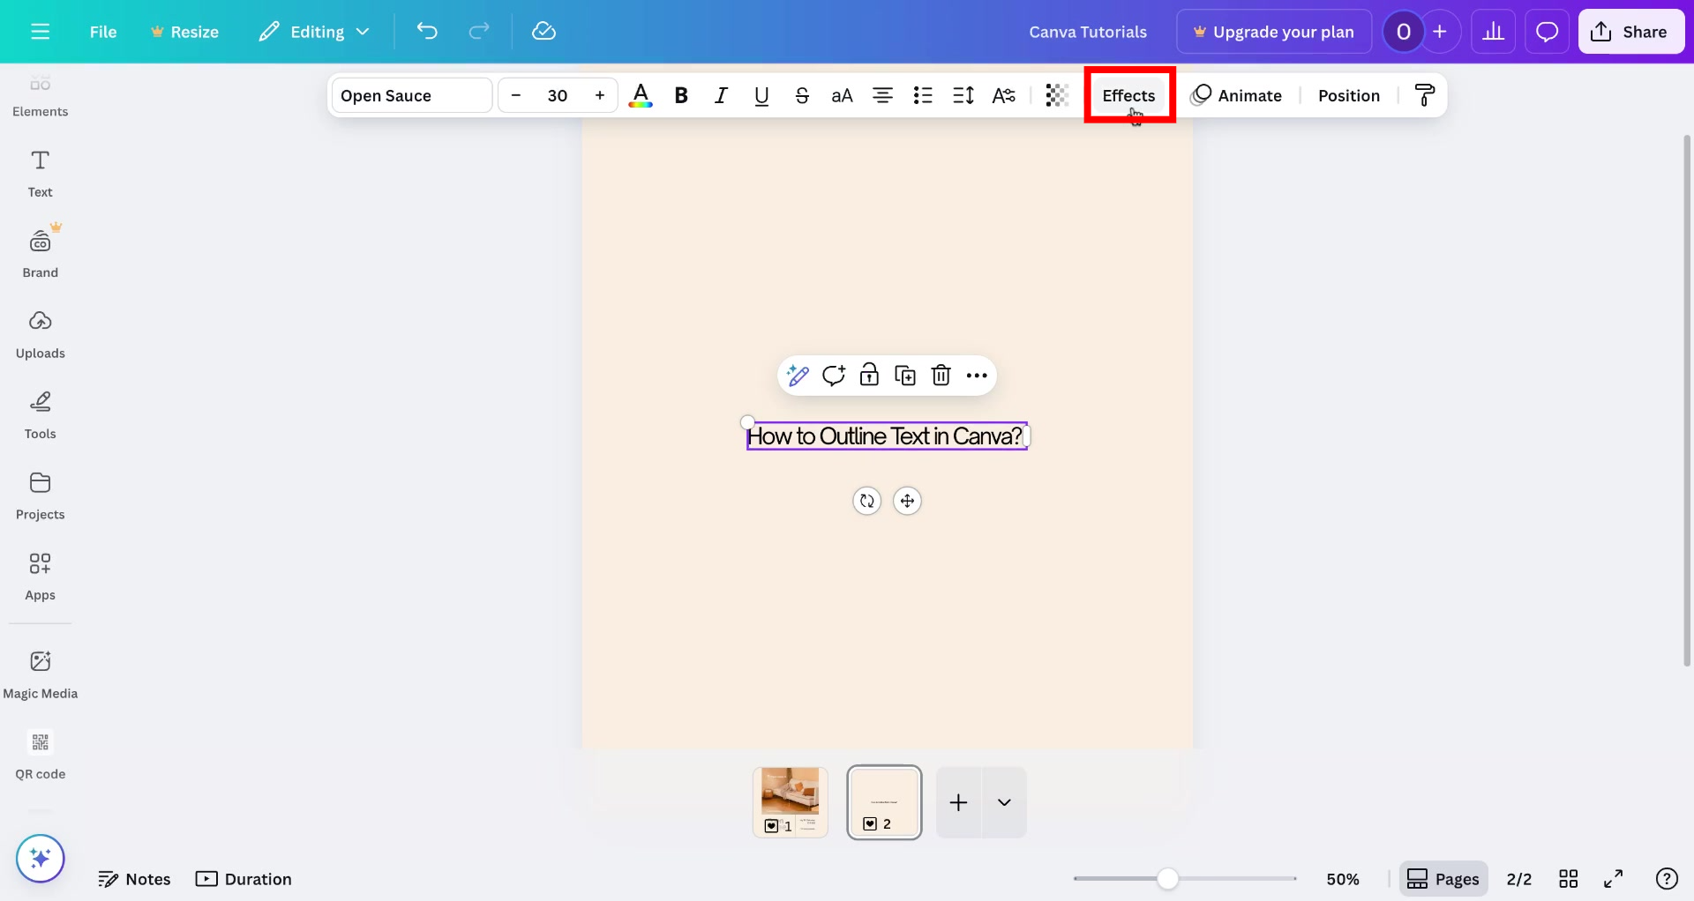
Task: Delete the selected text element
Action: 941,375
